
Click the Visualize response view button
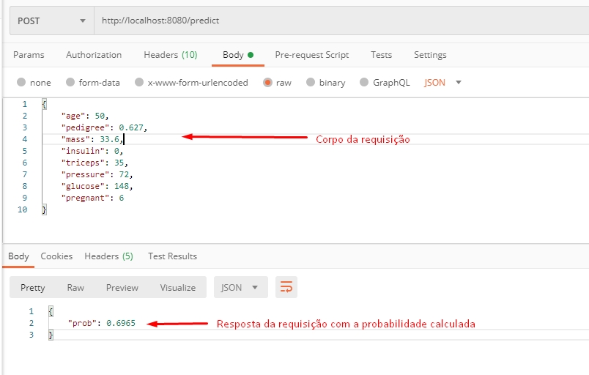pyautogui.click(x=177, y=287)
